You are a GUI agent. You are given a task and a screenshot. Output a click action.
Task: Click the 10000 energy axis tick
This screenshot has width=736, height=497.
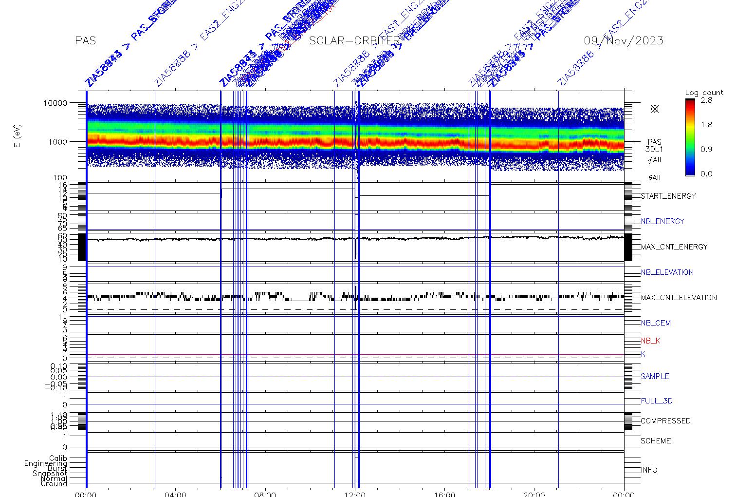pyautogui.click(x=55, y=103)
